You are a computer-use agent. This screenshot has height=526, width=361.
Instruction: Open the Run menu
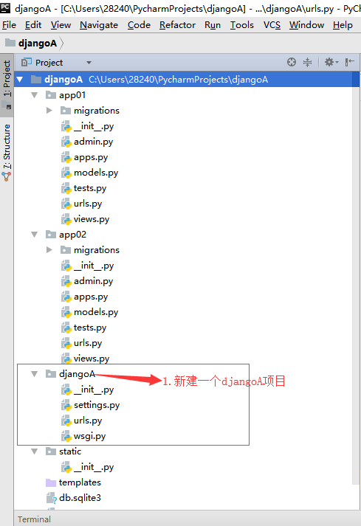[213, 25]
